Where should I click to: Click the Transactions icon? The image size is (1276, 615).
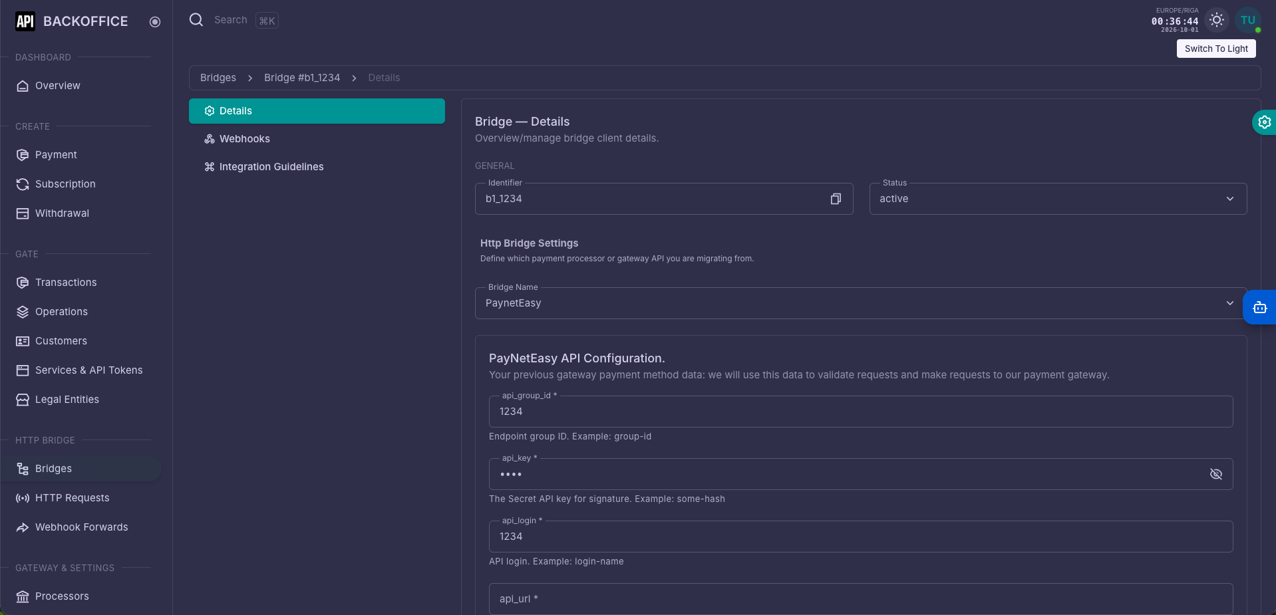tap(23, 283)
